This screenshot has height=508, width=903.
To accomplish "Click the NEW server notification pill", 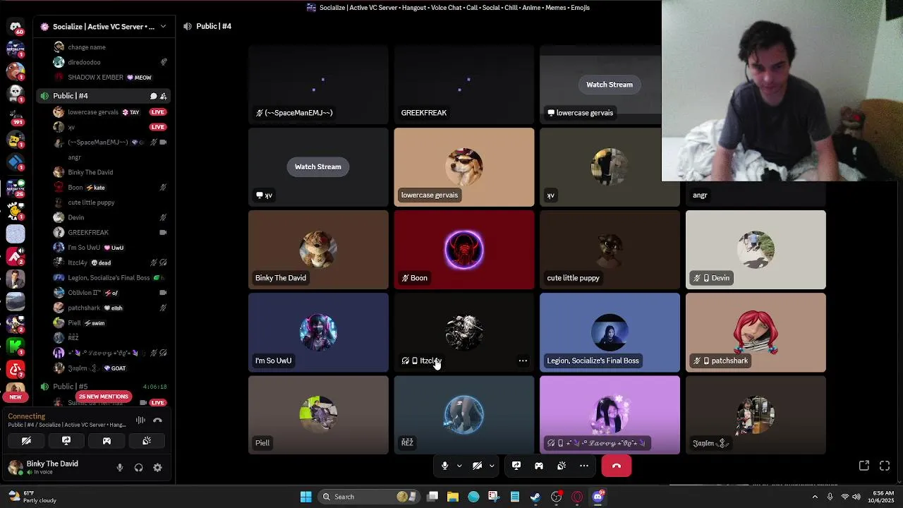I will (16, 397).
